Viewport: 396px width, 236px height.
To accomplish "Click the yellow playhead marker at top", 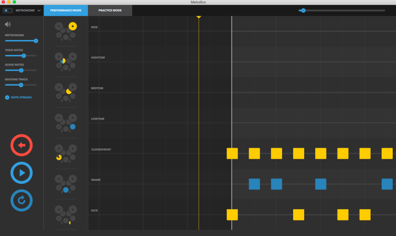I will click(199, 17).
